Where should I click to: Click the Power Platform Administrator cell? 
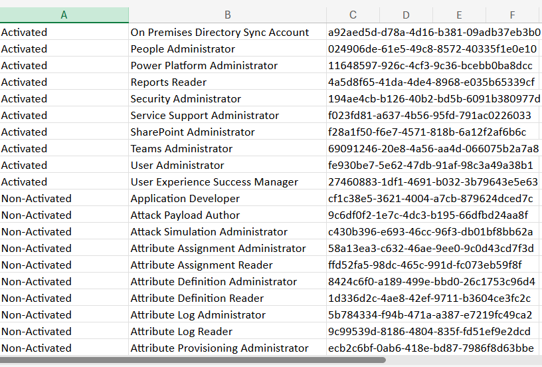tap(204, 66)
